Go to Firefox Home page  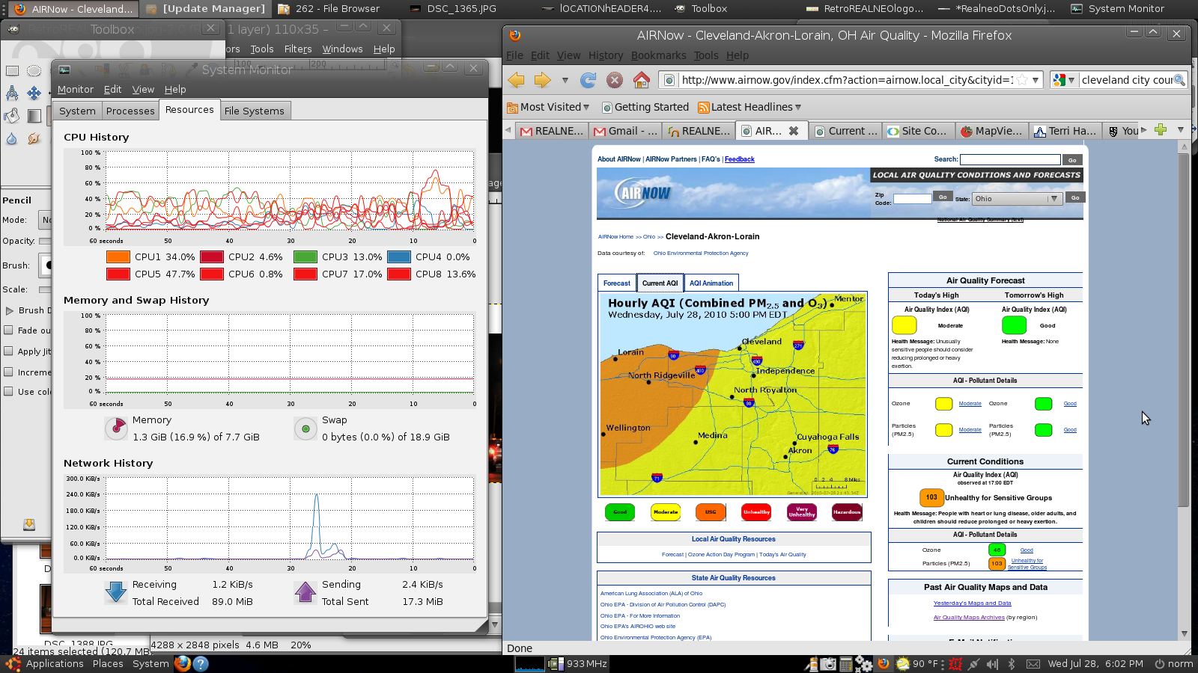pyautogui.click(x=642, y=80)
